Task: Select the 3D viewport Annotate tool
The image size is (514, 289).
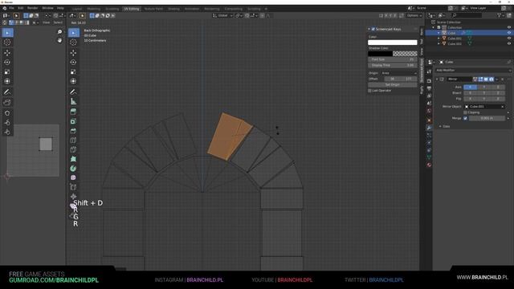Action: pyautogui.click(x=73, y=92)
